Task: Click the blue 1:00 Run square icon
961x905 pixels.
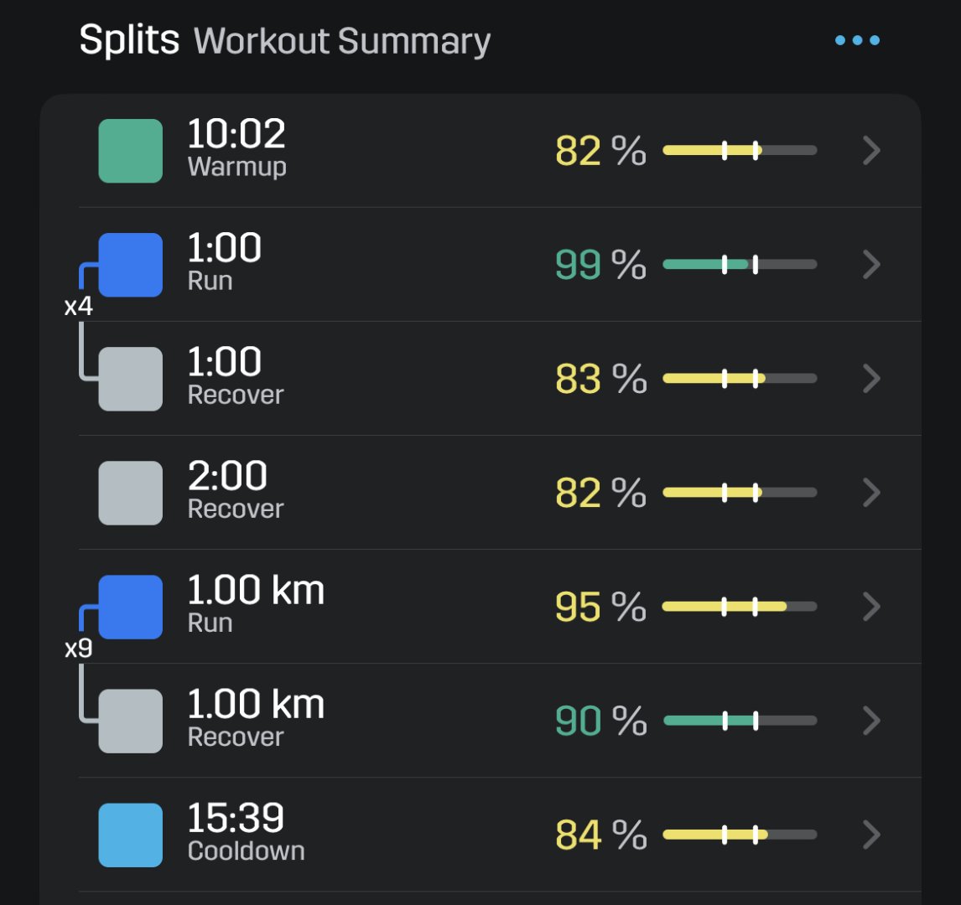Action: pyautogui.click(x=131, y=265)
